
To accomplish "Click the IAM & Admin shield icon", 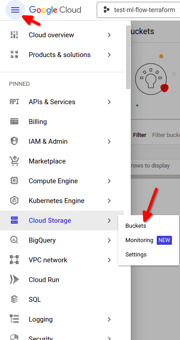I will [x=14, y=141].
